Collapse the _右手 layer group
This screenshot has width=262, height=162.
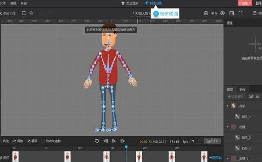pyautogui.click(x=227, y=106)
